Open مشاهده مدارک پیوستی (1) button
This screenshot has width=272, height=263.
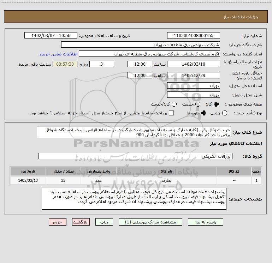click(150, 222)
